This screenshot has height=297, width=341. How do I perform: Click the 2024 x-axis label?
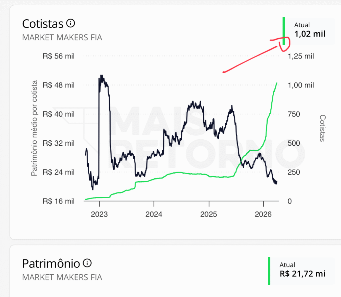point(154,214)
